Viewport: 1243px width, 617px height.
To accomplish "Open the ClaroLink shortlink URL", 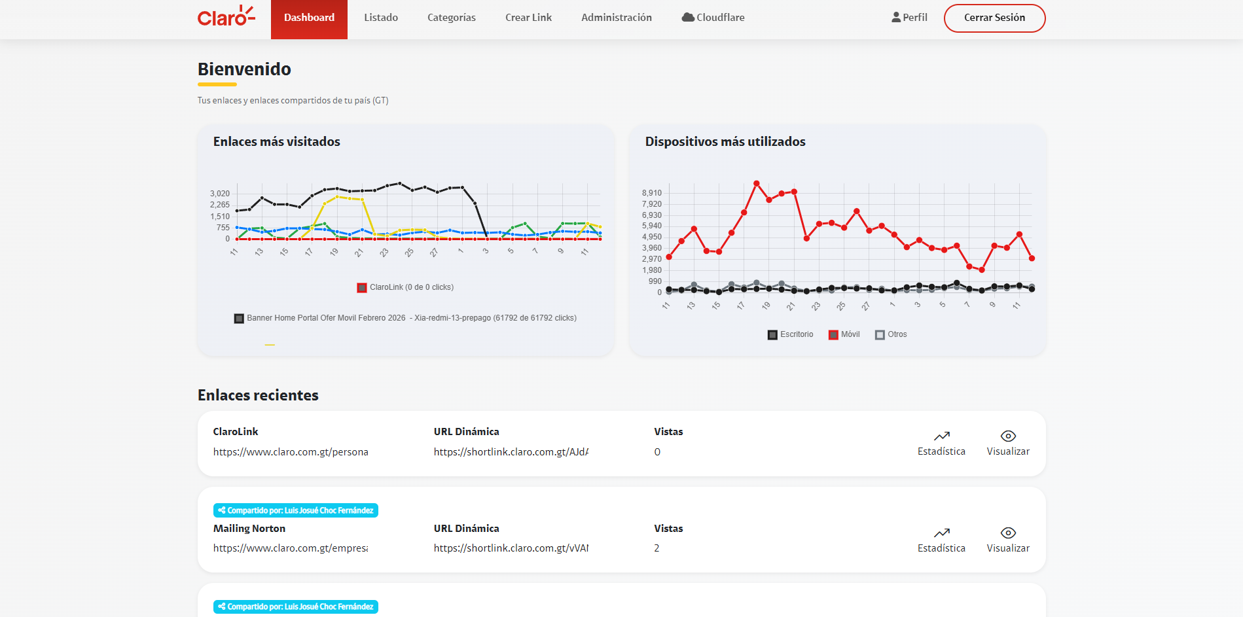I will (x=511, y=452).
